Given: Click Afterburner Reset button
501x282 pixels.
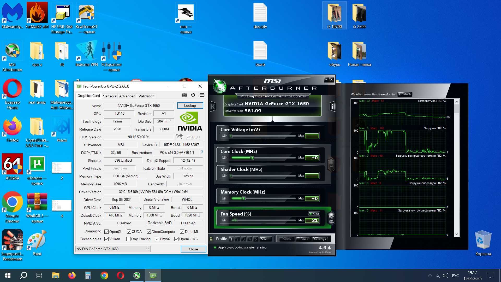Looking at the screenshot, I should point(303,239).
